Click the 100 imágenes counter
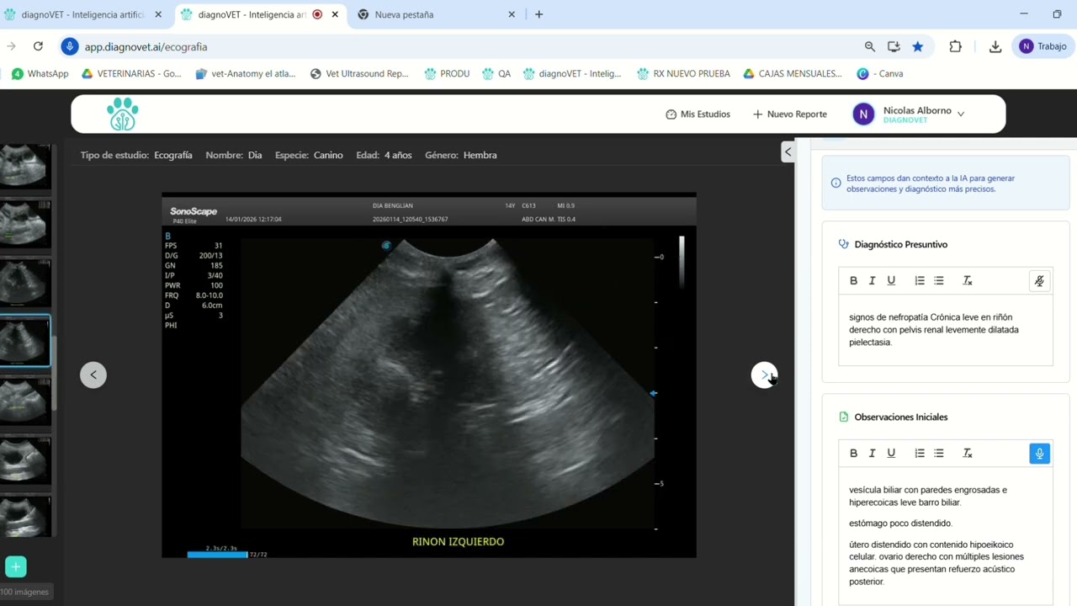Screen dimensions: 1077x606 [x=24, y=592]
